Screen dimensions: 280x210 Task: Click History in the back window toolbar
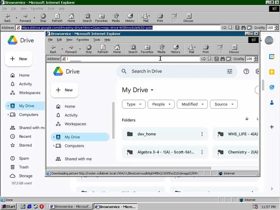[130, 18]
